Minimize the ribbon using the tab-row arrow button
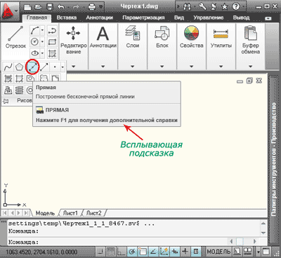Screen dimensions: 281x258 (268, 18)
